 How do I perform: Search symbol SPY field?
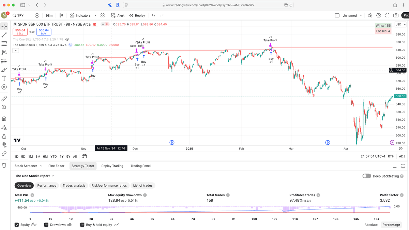click(x=21, y=15)
